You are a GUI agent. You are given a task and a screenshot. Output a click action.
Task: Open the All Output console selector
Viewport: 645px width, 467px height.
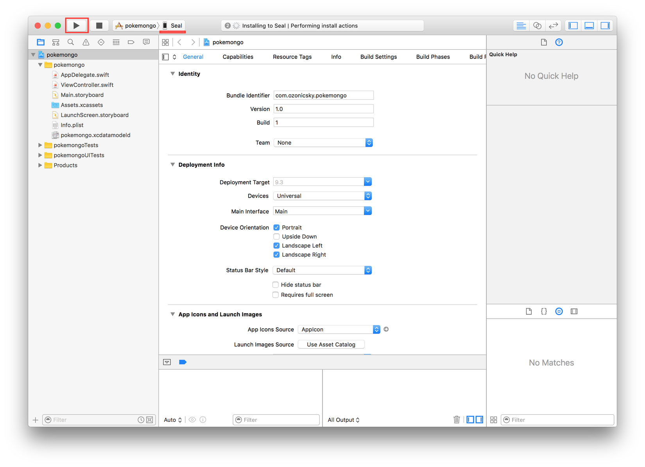[344, 420]
